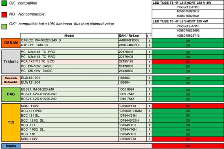The width and height of the screenshot is (224, 149).
Task: Click the dark green OK compatible legend square
Action: pos(4,3)
